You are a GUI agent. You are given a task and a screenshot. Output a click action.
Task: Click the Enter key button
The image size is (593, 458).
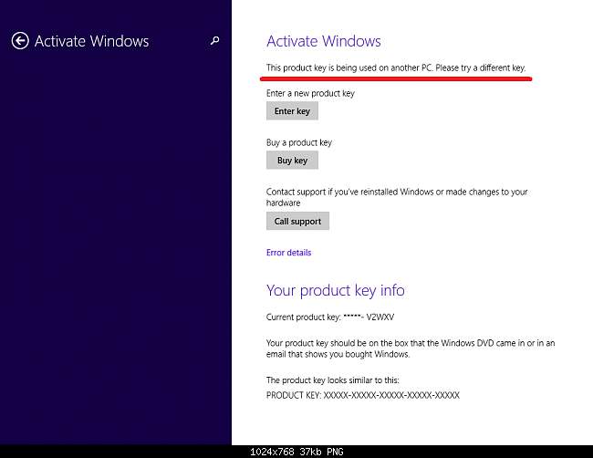[292, 111]
